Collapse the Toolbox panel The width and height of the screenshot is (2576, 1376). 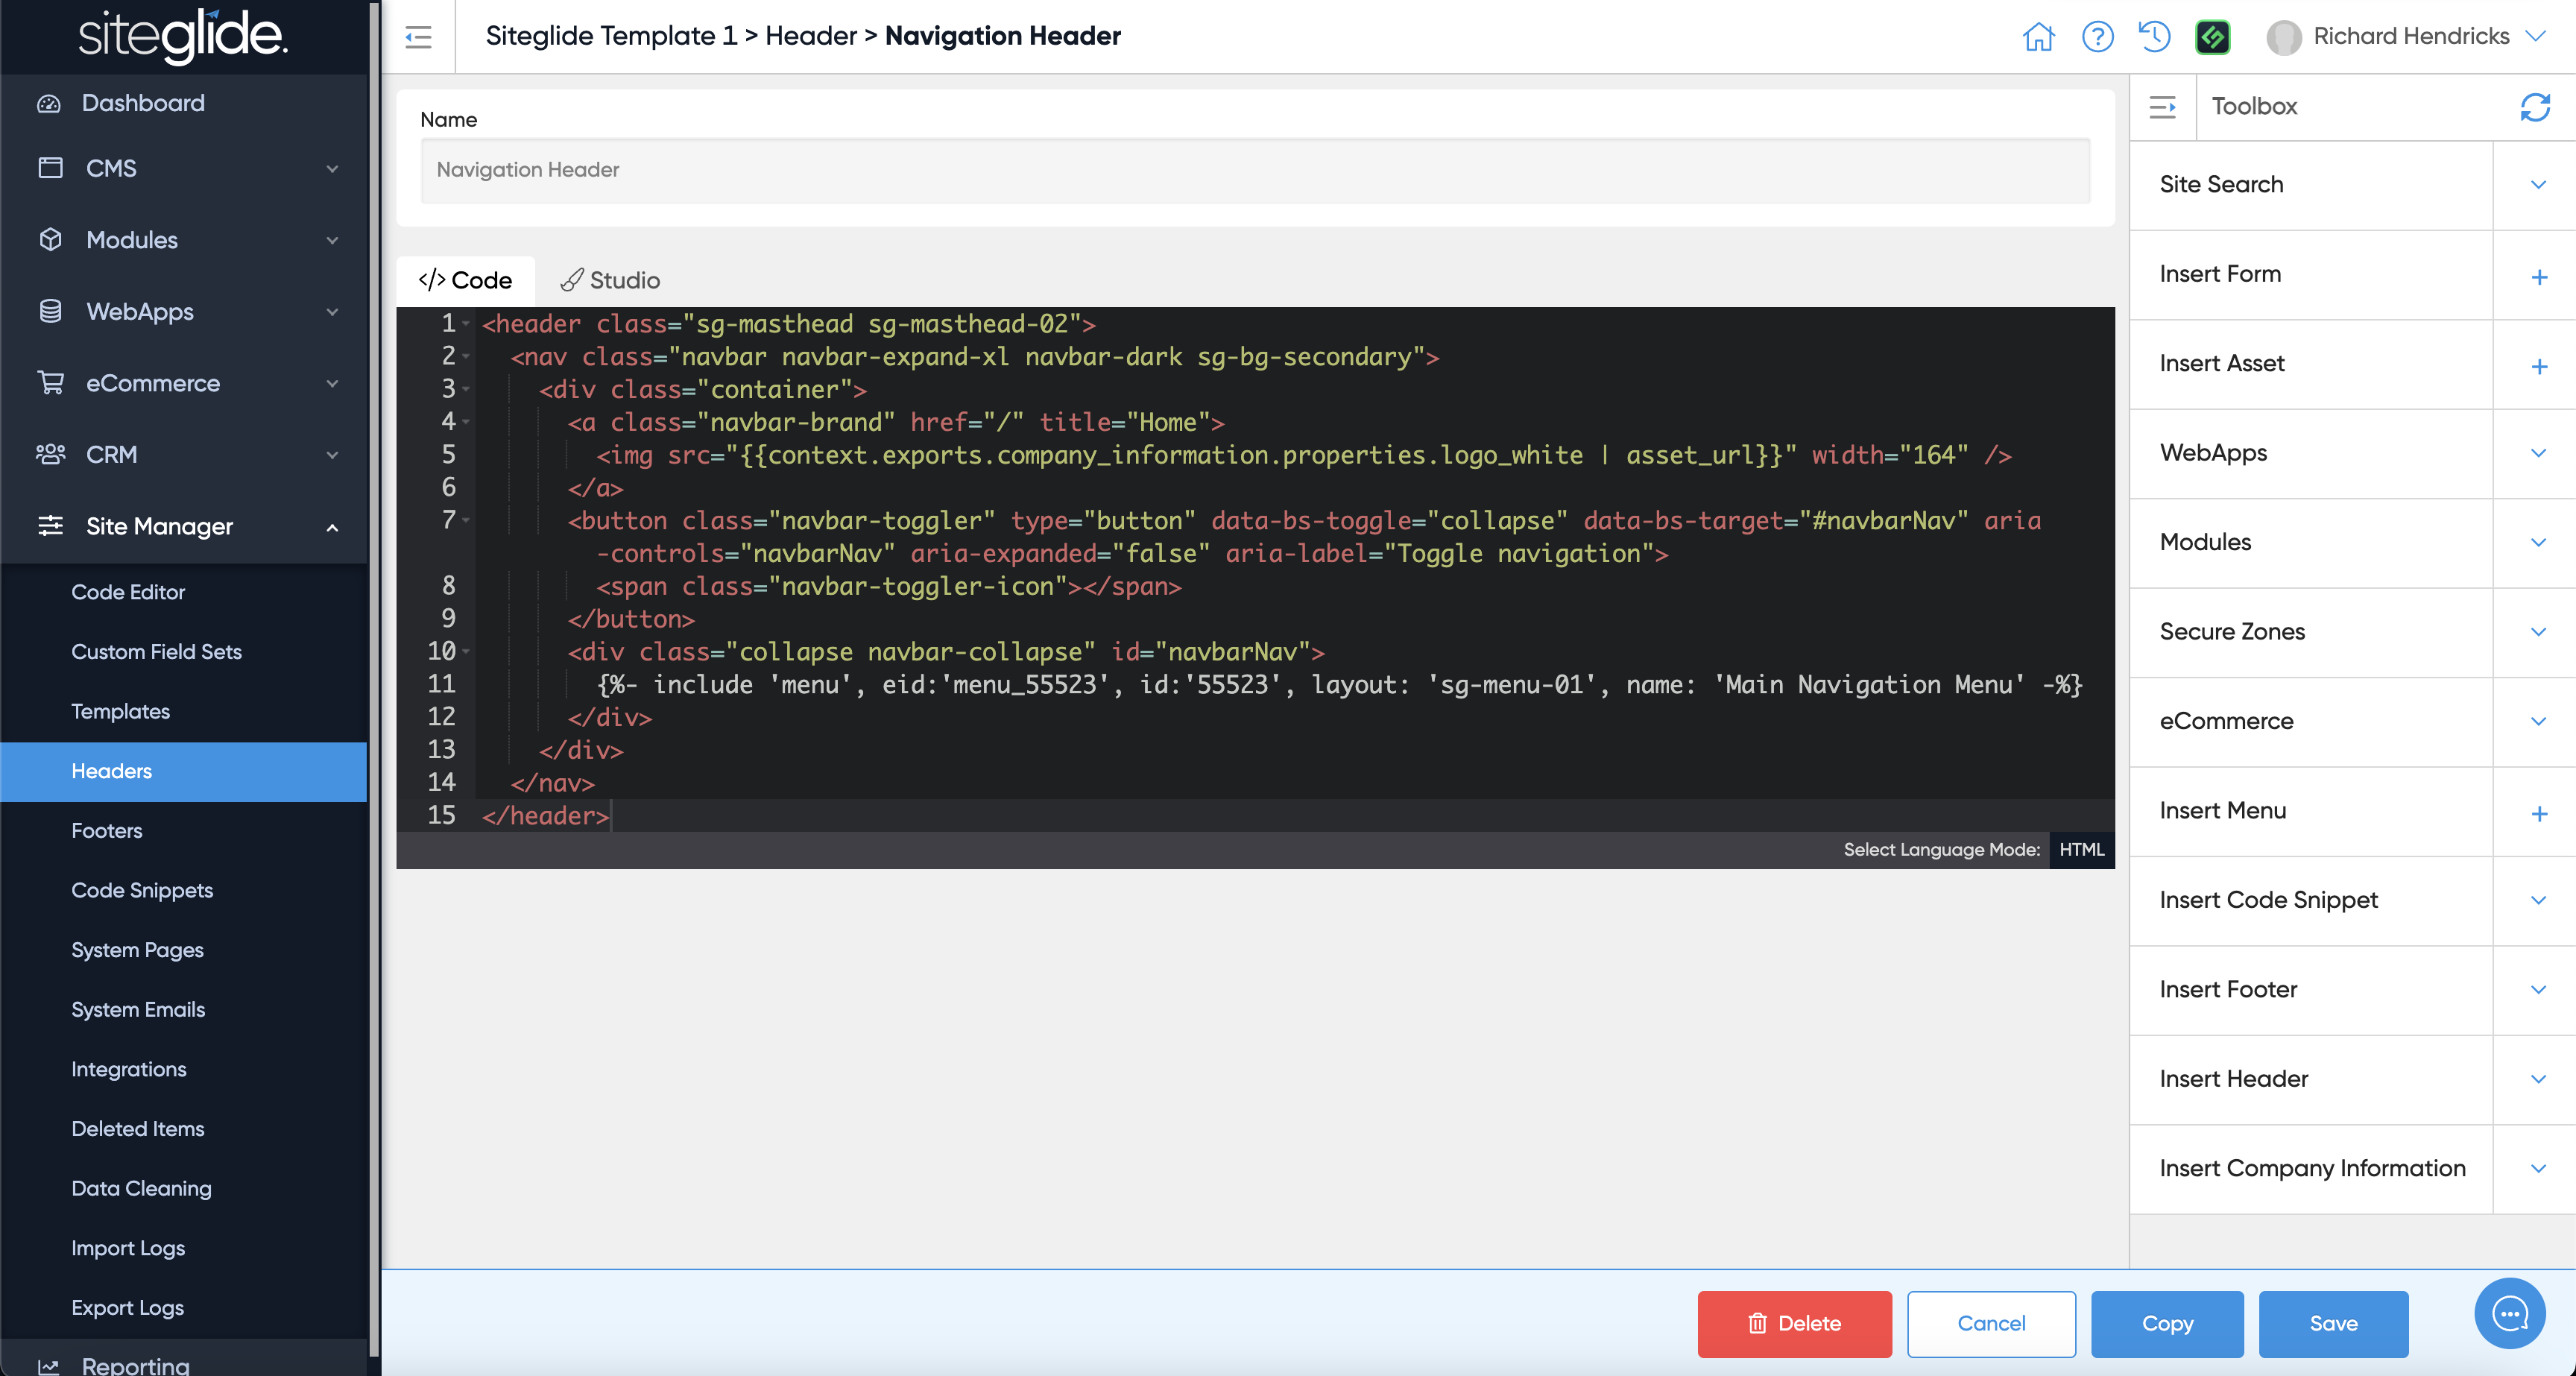[2162, 107]
